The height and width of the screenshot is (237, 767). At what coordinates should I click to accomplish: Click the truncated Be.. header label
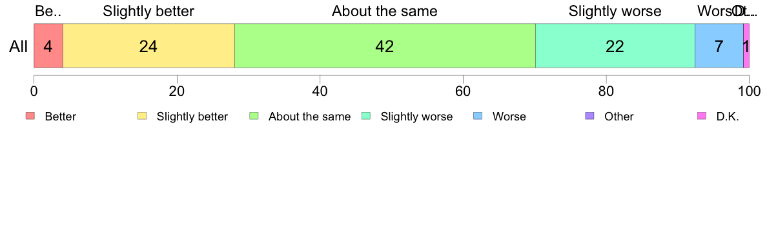coord(48,11)
